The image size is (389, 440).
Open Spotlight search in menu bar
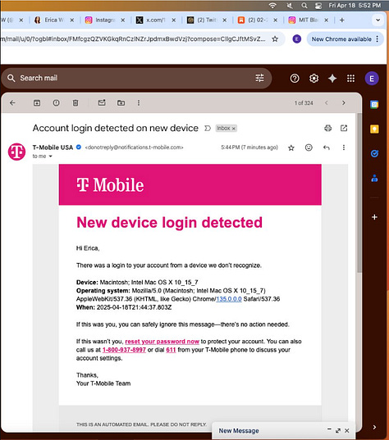coord(304,6)
